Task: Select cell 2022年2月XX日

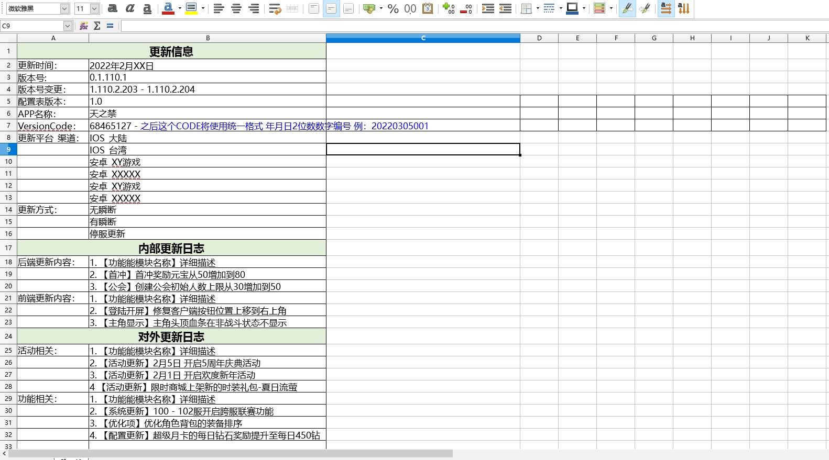Action: (208, 65)
